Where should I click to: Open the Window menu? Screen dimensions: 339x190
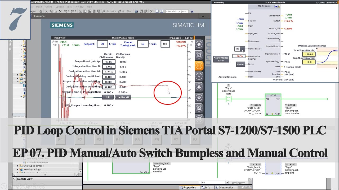click(80, 7)
